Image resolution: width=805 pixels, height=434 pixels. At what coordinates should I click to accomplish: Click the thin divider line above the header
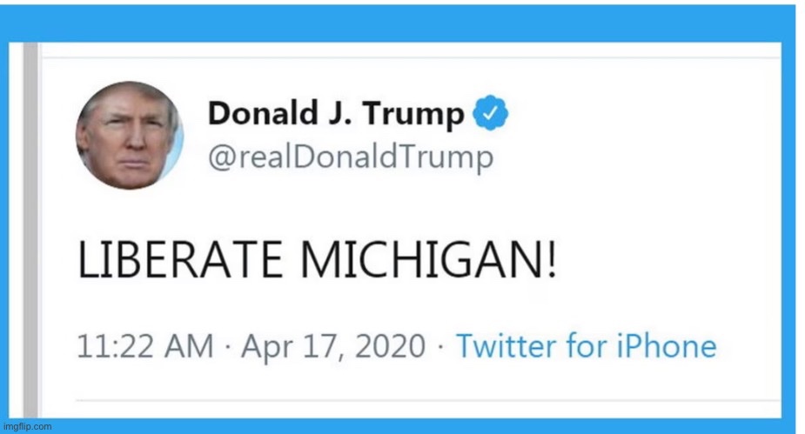tap(411, 58)
